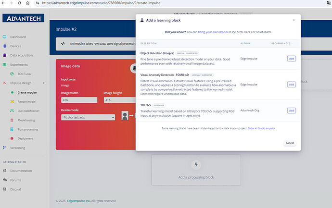Add the Visual Anomaly Detection FOMO-AD block
The image size is (332, 208).
(292, 85)
